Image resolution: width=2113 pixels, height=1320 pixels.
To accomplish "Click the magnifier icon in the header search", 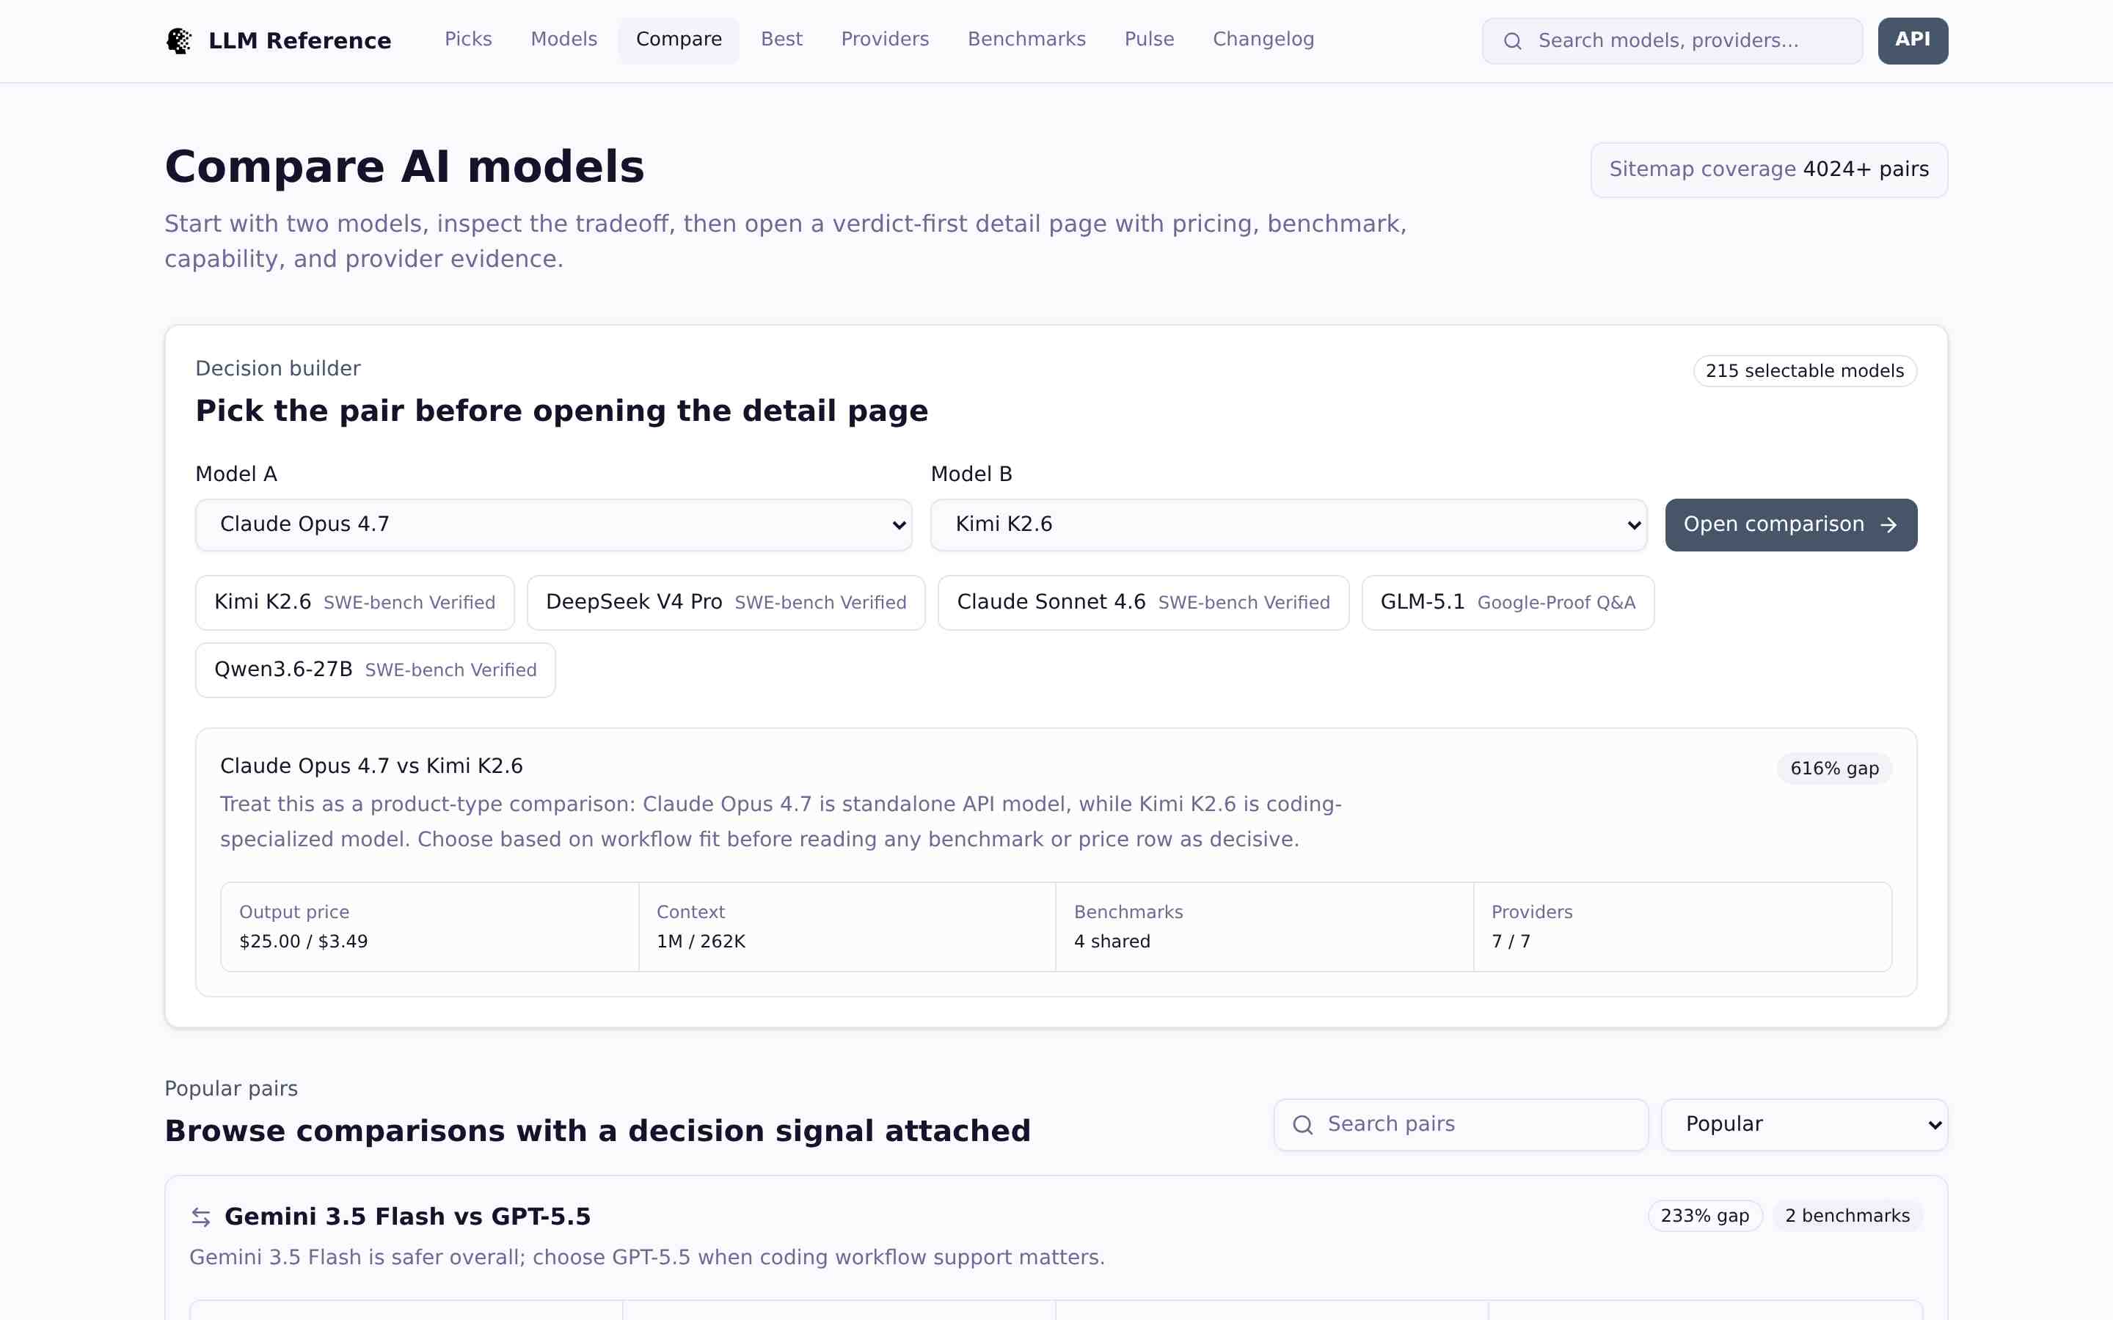I will [1513, 41].
